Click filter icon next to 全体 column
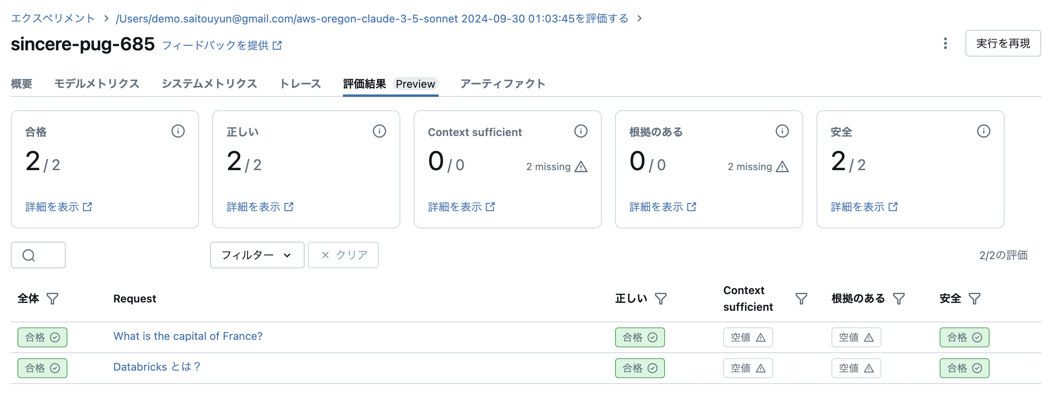 52,299
